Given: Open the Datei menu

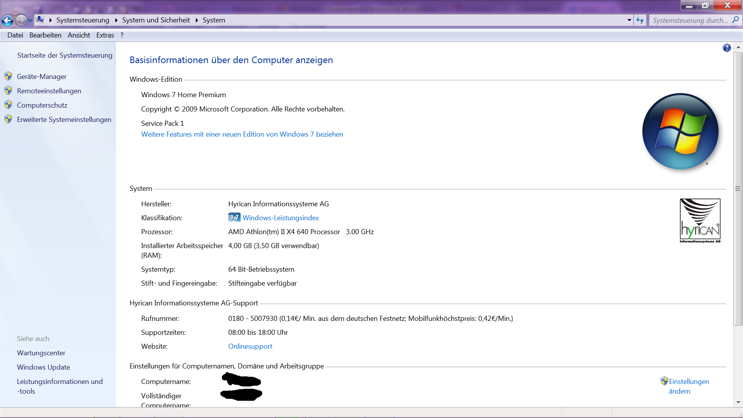Looking at the screenshot, I should [15, 35].
